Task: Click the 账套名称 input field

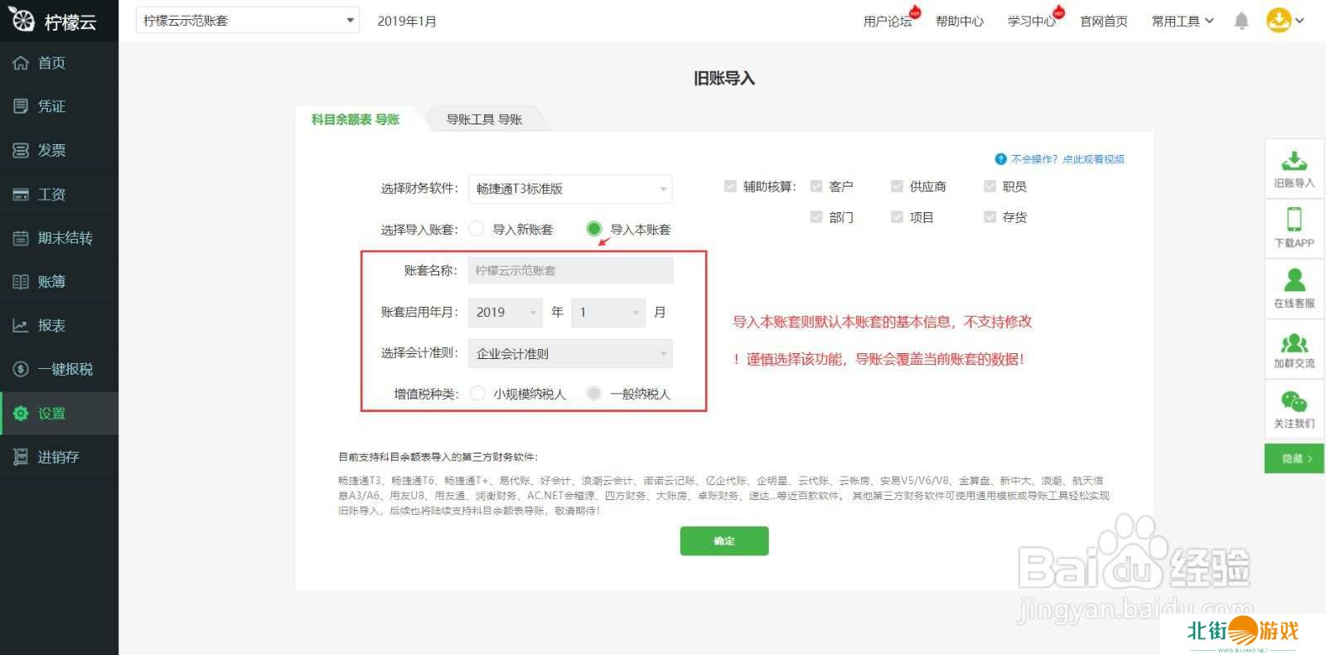Action: [x=570, y=270]
